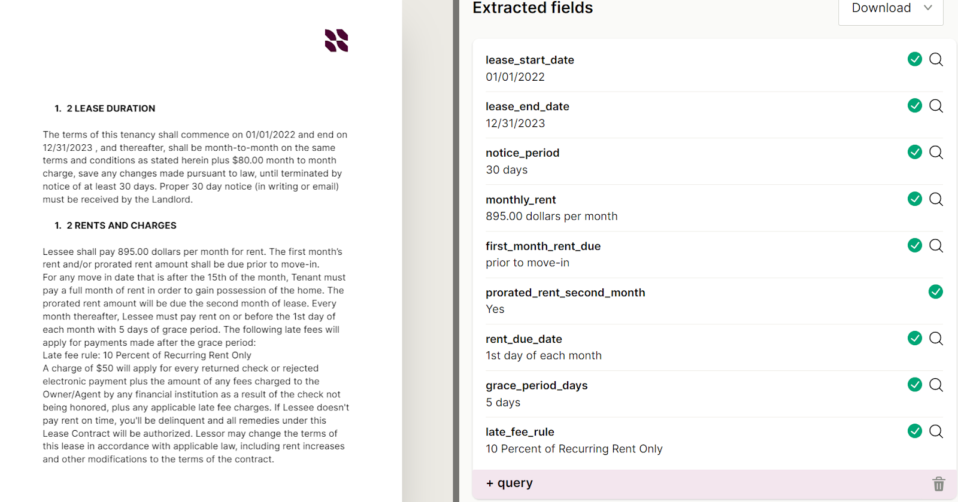Click the '2 LEASE DURATION' document heading
The image size is (958, 502).
coord(111,108)
